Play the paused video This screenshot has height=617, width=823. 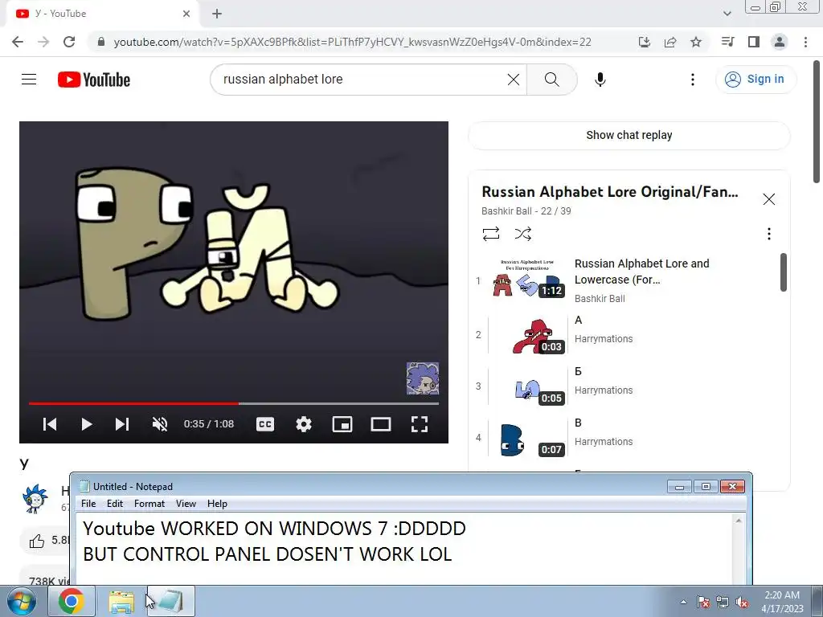coord(87,424)
